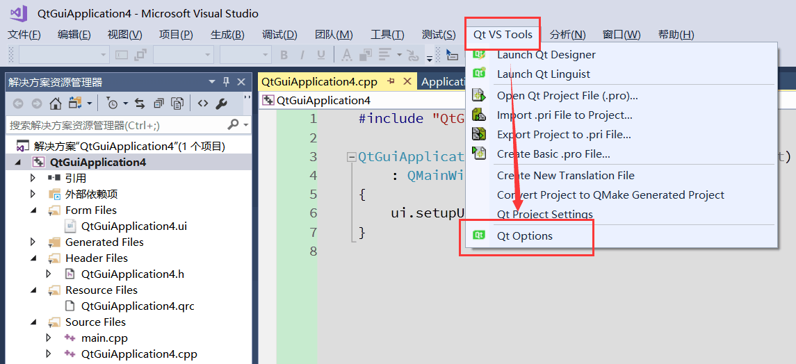Open the 文件(F) menu
The image size is (796, 364).
tap(24, 35)
